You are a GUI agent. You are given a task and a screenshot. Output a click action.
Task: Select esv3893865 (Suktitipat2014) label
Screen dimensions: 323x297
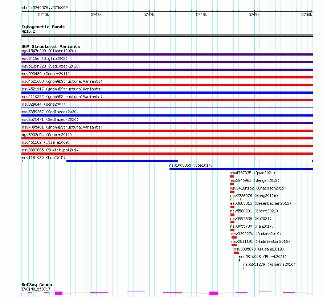pyautogui.click(x=51, y=150)
